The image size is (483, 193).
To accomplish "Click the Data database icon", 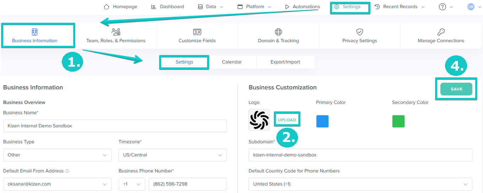I will pyautogui.click(x=200, y=7).
